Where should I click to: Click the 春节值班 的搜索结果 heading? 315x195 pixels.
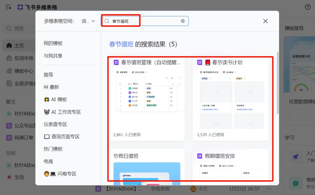click(x=143, y=44)
